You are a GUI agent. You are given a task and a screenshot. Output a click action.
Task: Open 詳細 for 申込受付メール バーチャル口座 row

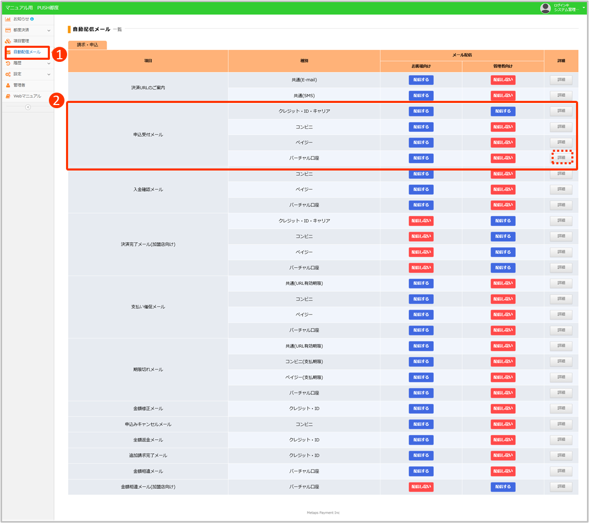click(x=561, y=158)
